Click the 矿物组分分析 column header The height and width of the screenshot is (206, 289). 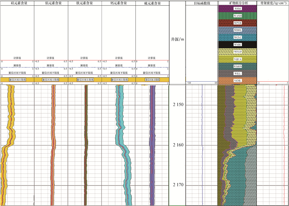pos(237,3)
